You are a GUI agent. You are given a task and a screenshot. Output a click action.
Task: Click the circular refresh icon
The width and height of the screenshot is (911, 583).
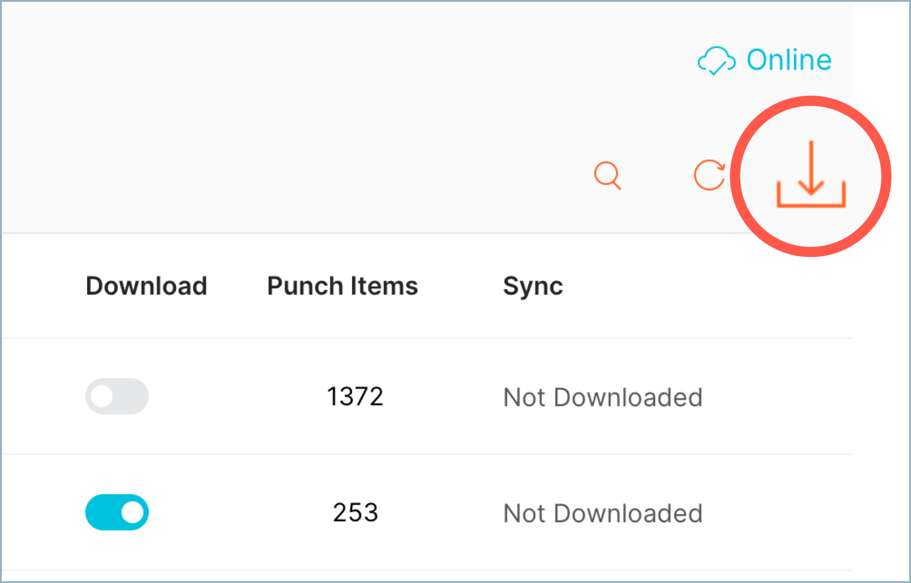coord(709,175)
